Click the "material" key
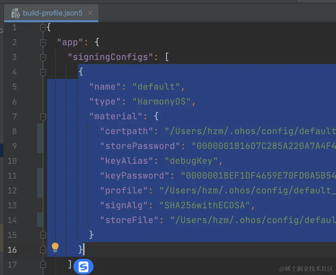Screen dimensions: 336x275 tap(116, 116)
